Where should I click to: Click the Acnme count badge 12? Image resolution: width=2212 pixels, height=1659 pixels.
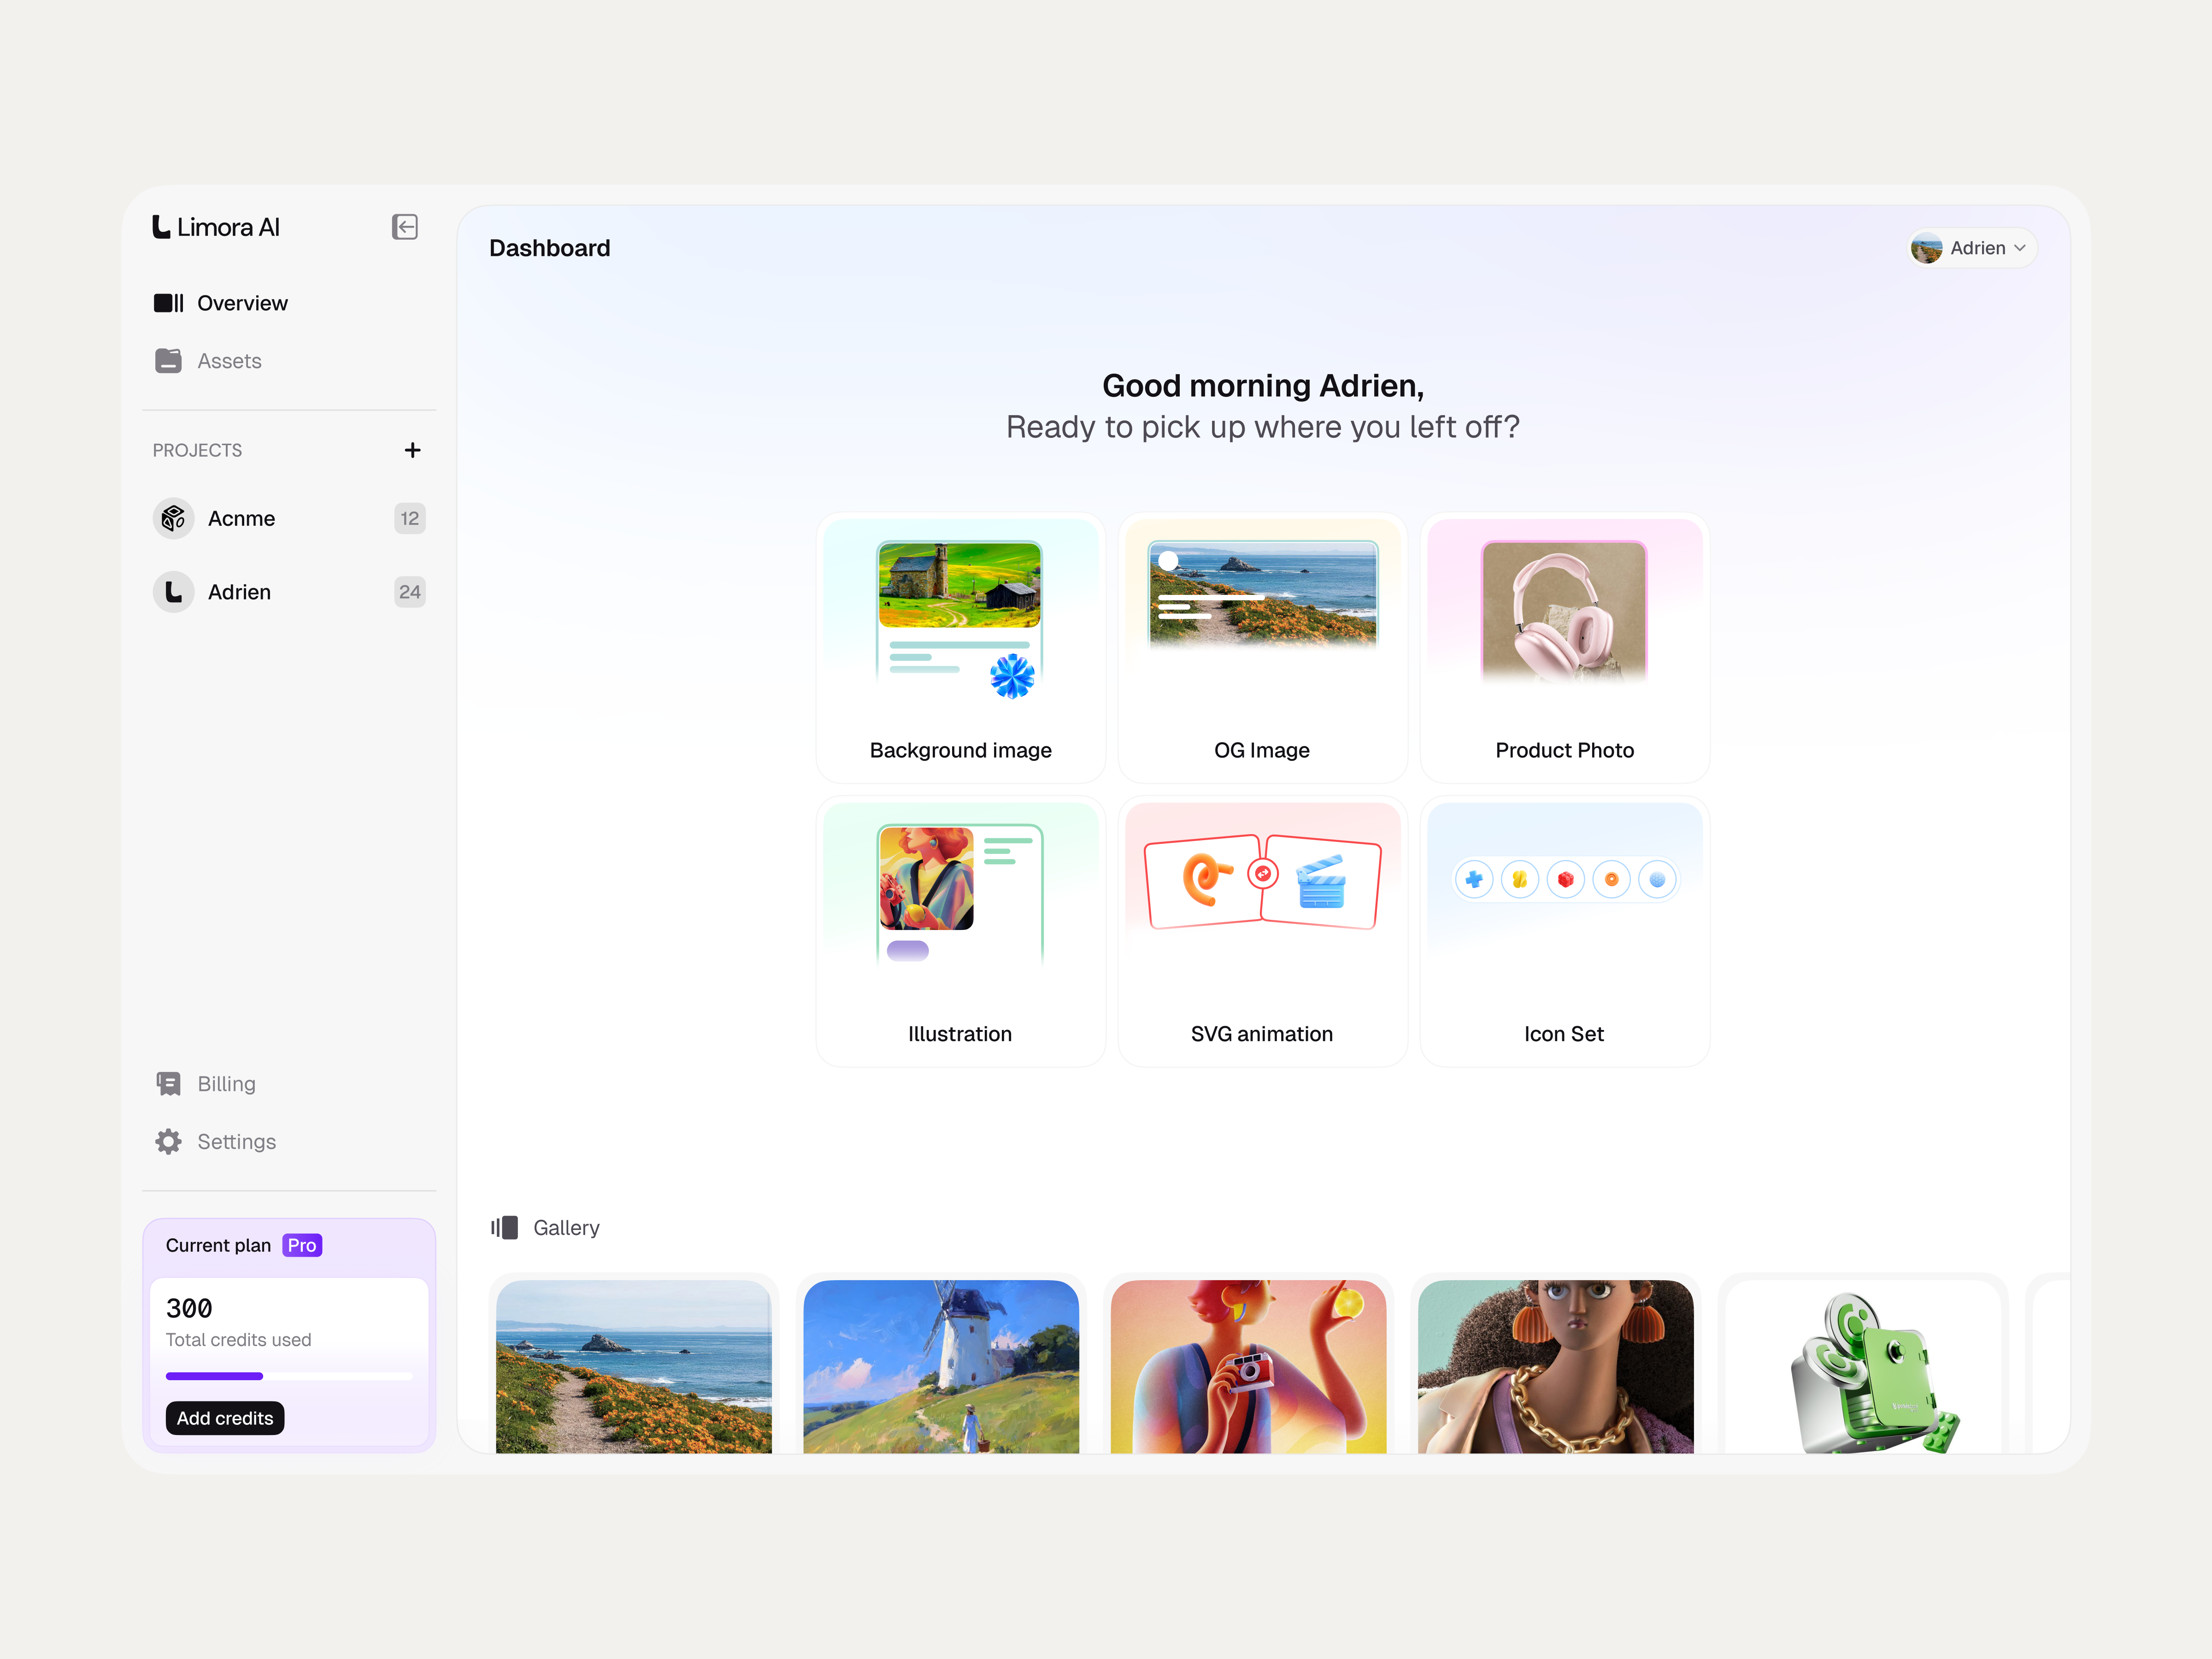[x=410, y=518]
